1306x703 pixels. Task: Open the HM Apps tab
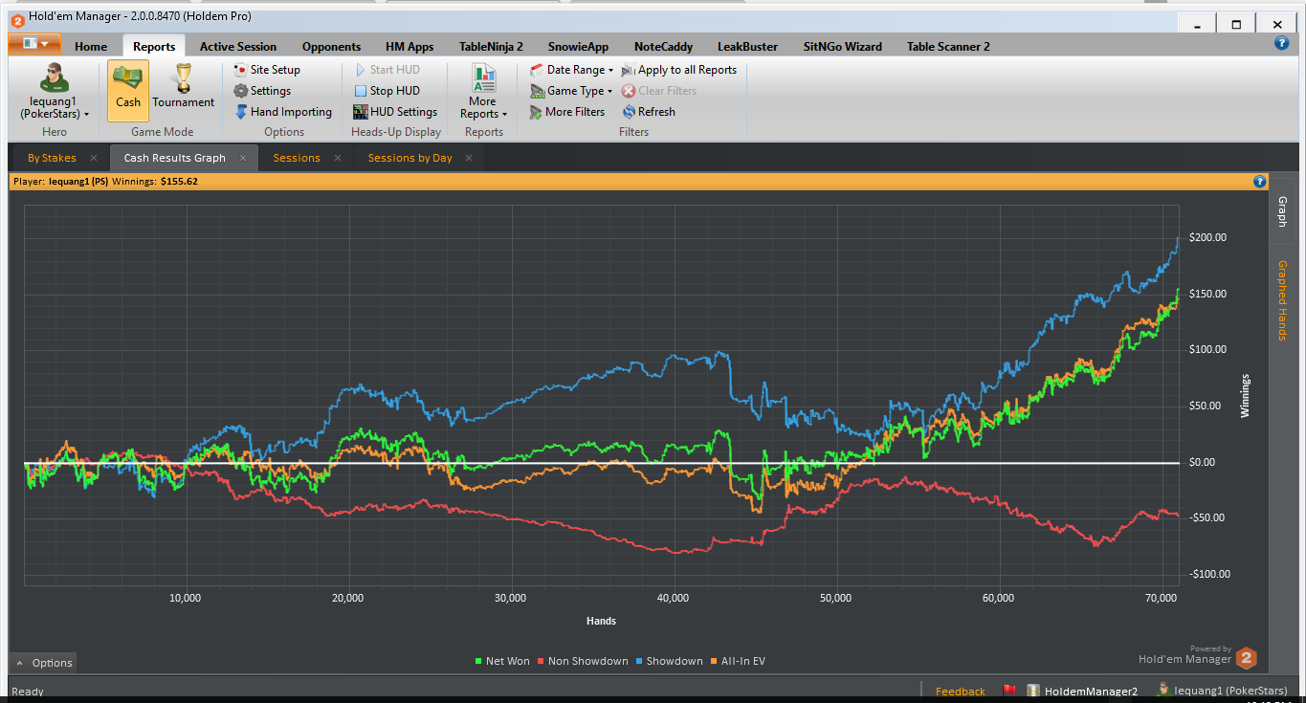(410, 46)
